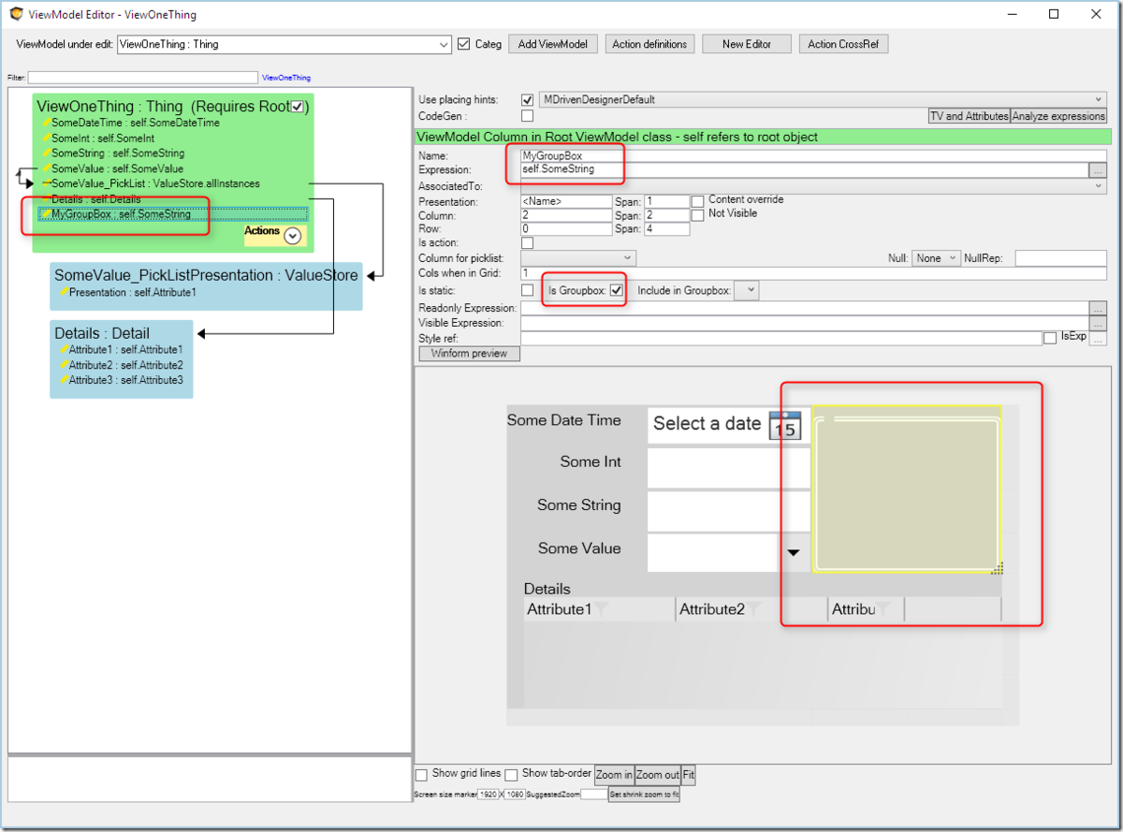Click the ViewOneThing link next to Filter
This screenshot has height=832, width=1123.
point(286,78)
